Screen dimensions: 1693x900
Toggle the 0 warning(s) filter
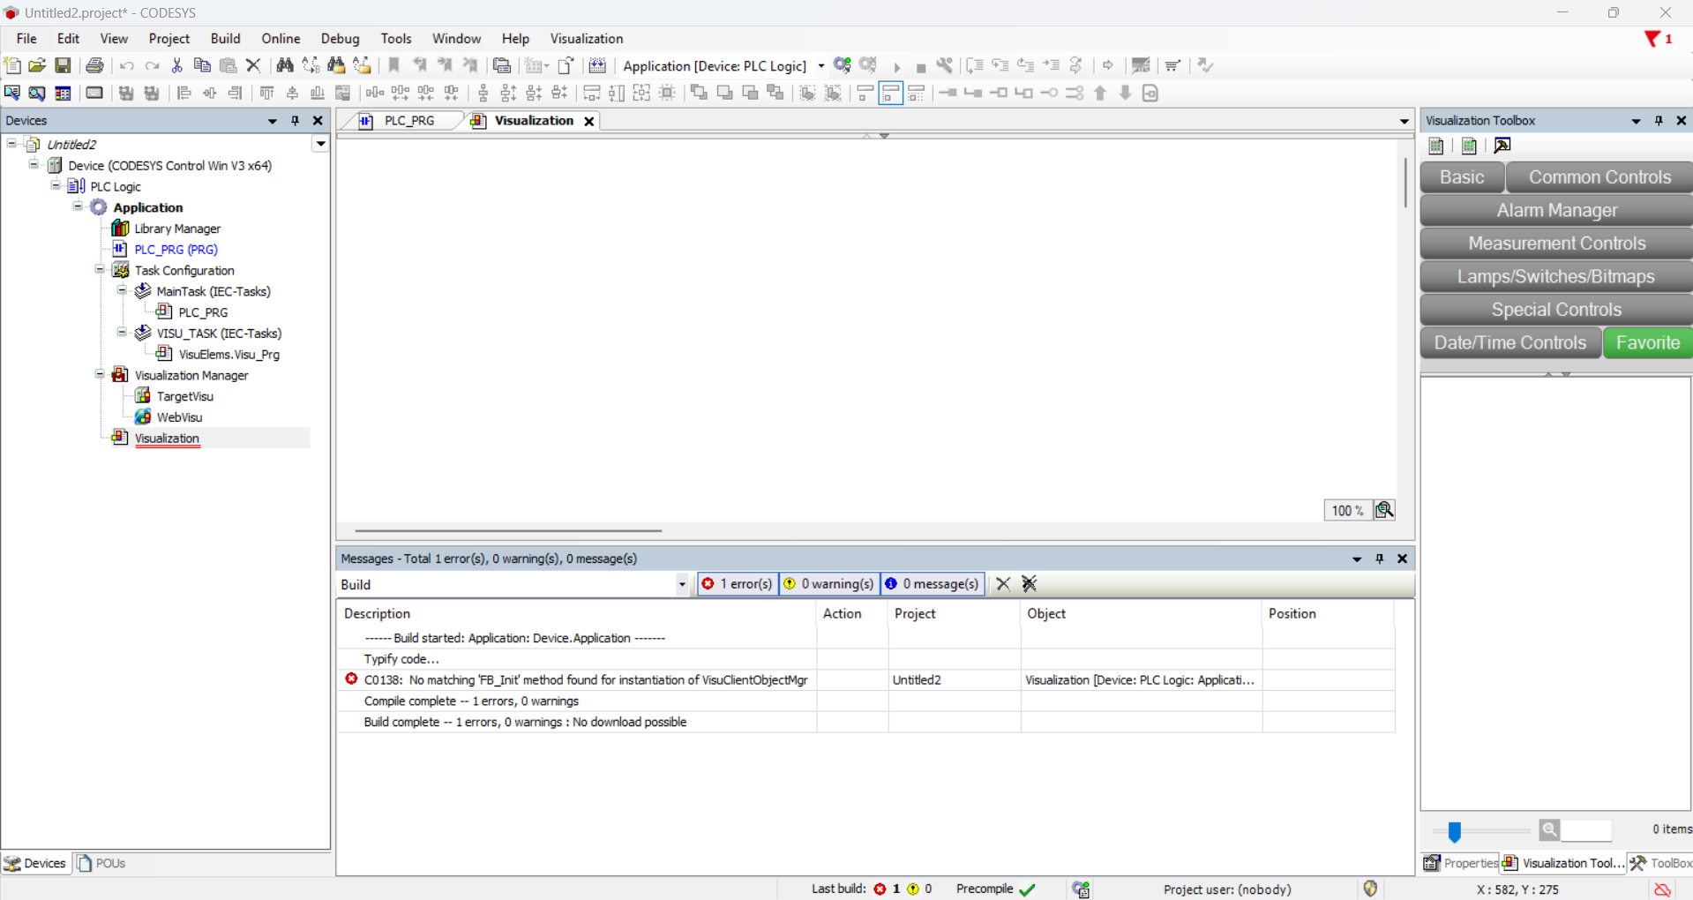point(829,583)
